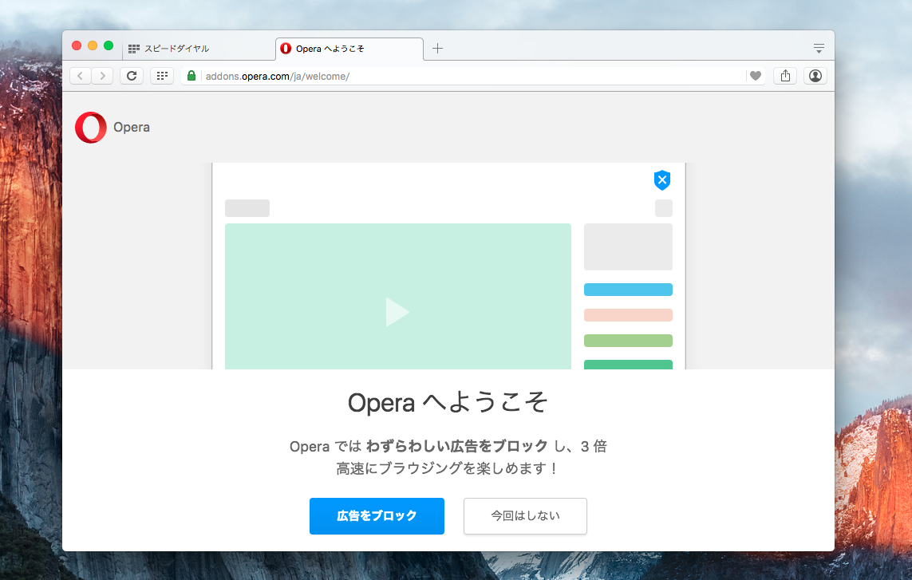This screenshot has height=580, width=912.
Task: Bookmark the page with the heart icon
Action: click(755, 76)
